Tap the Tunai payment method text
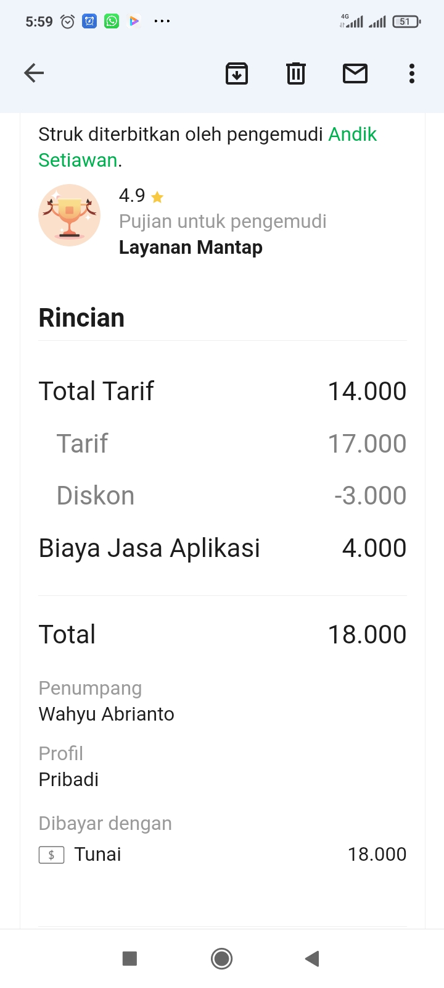 [97, 855]
